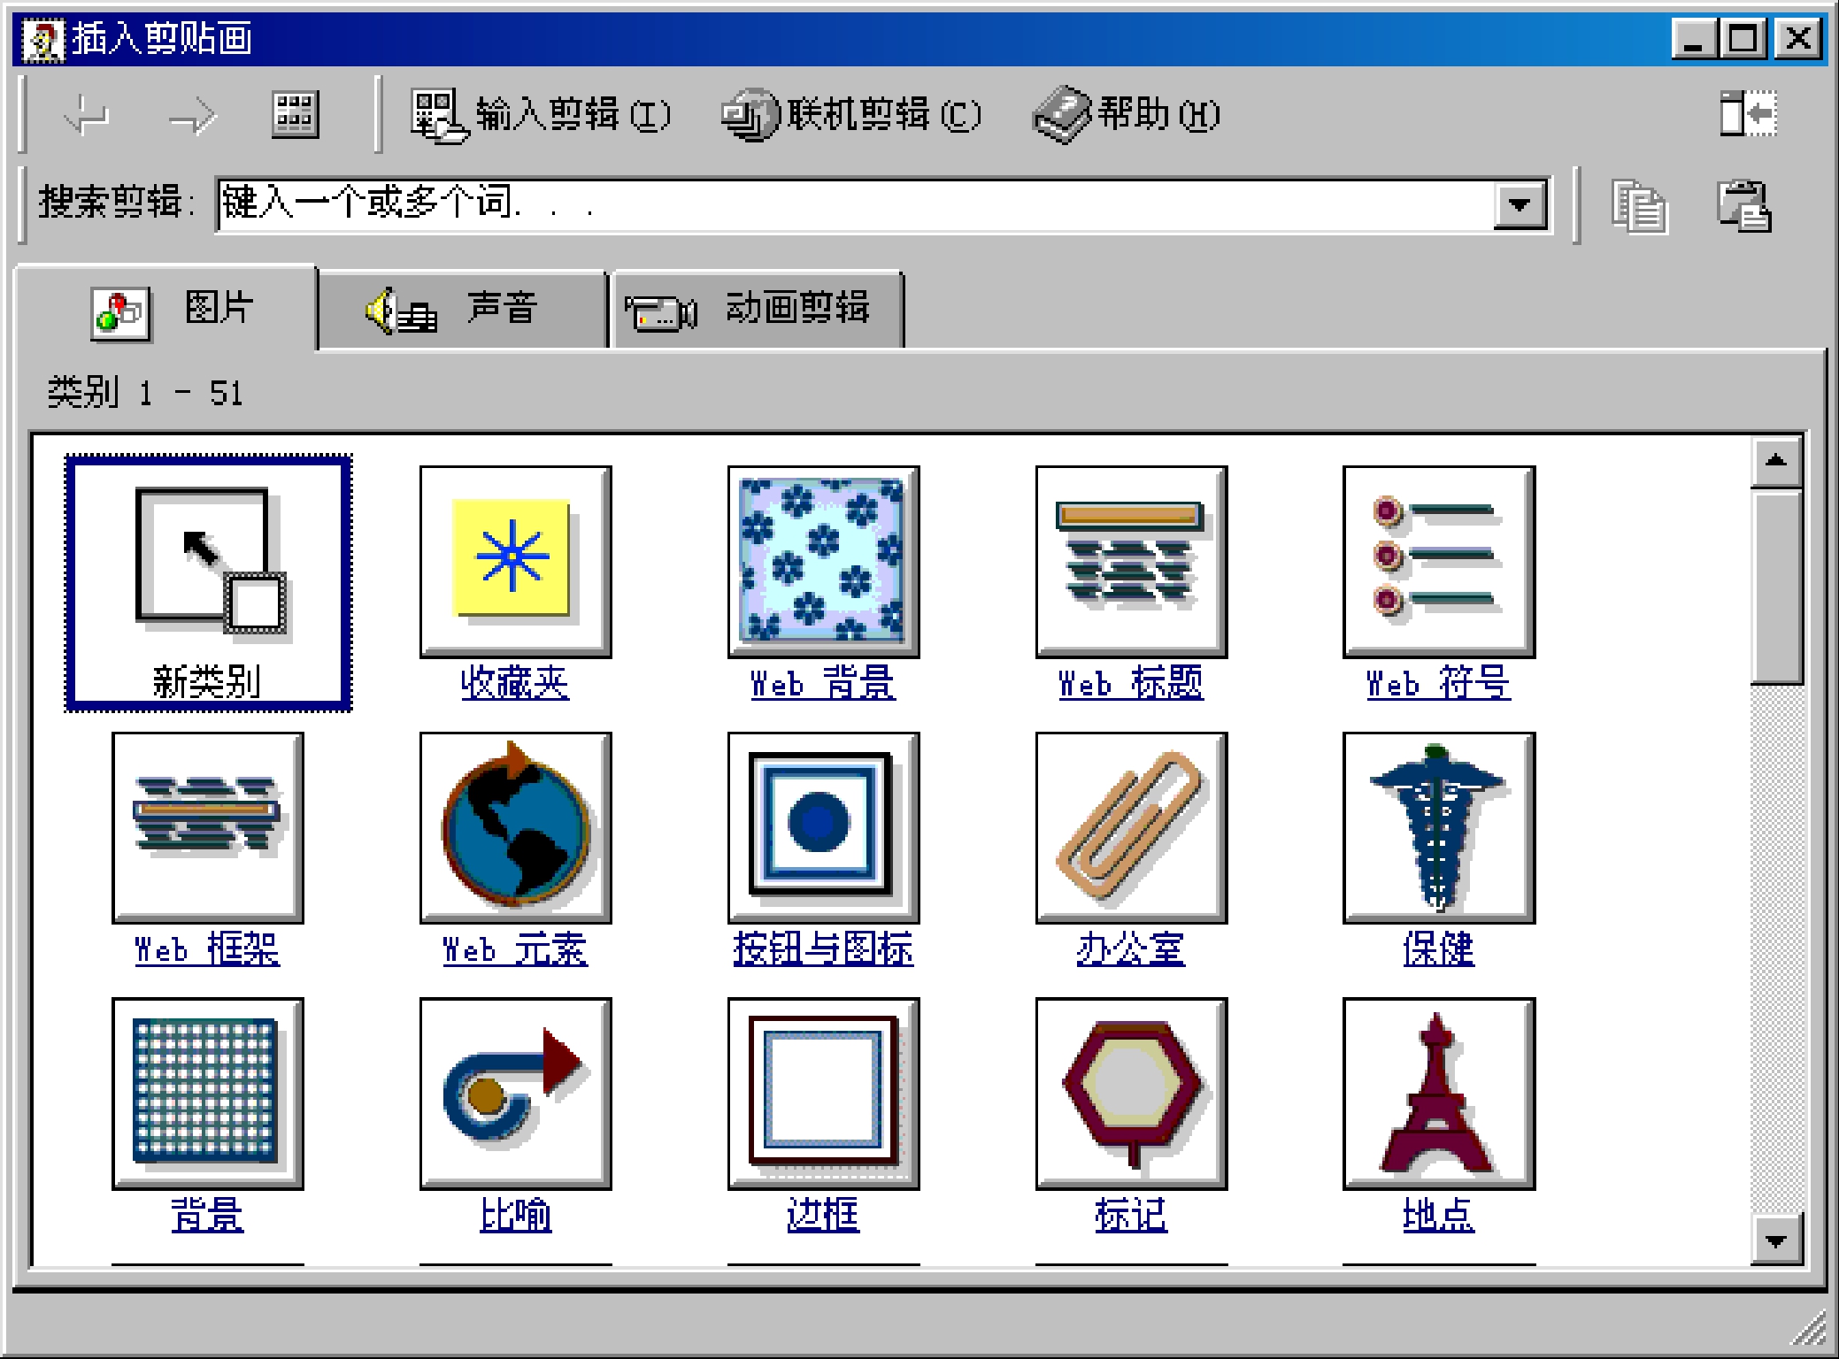
Task: Click the Forward arrow toolbar icon
Action: [x=191, y=115]
